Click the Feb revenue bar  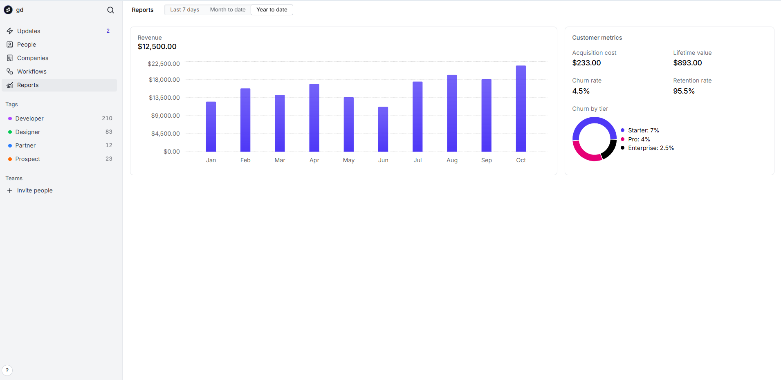[x=245, y=120]
